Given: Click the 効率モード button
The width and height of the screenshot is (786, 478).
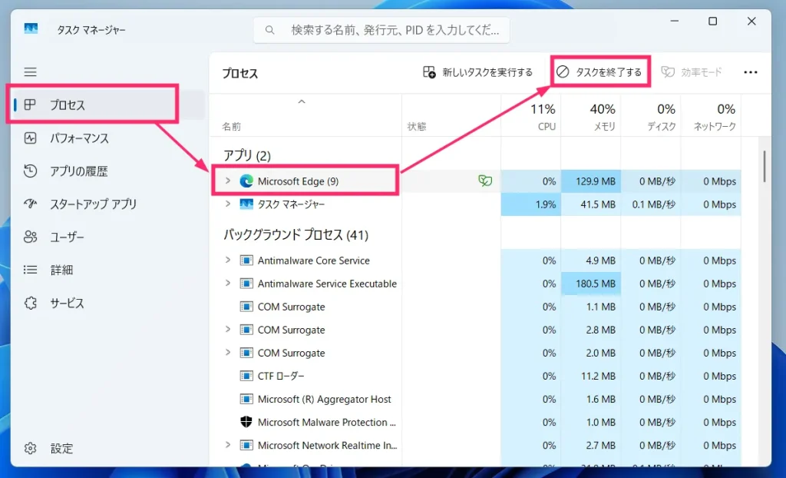Looking at the screenshot, I should [692, 72].
